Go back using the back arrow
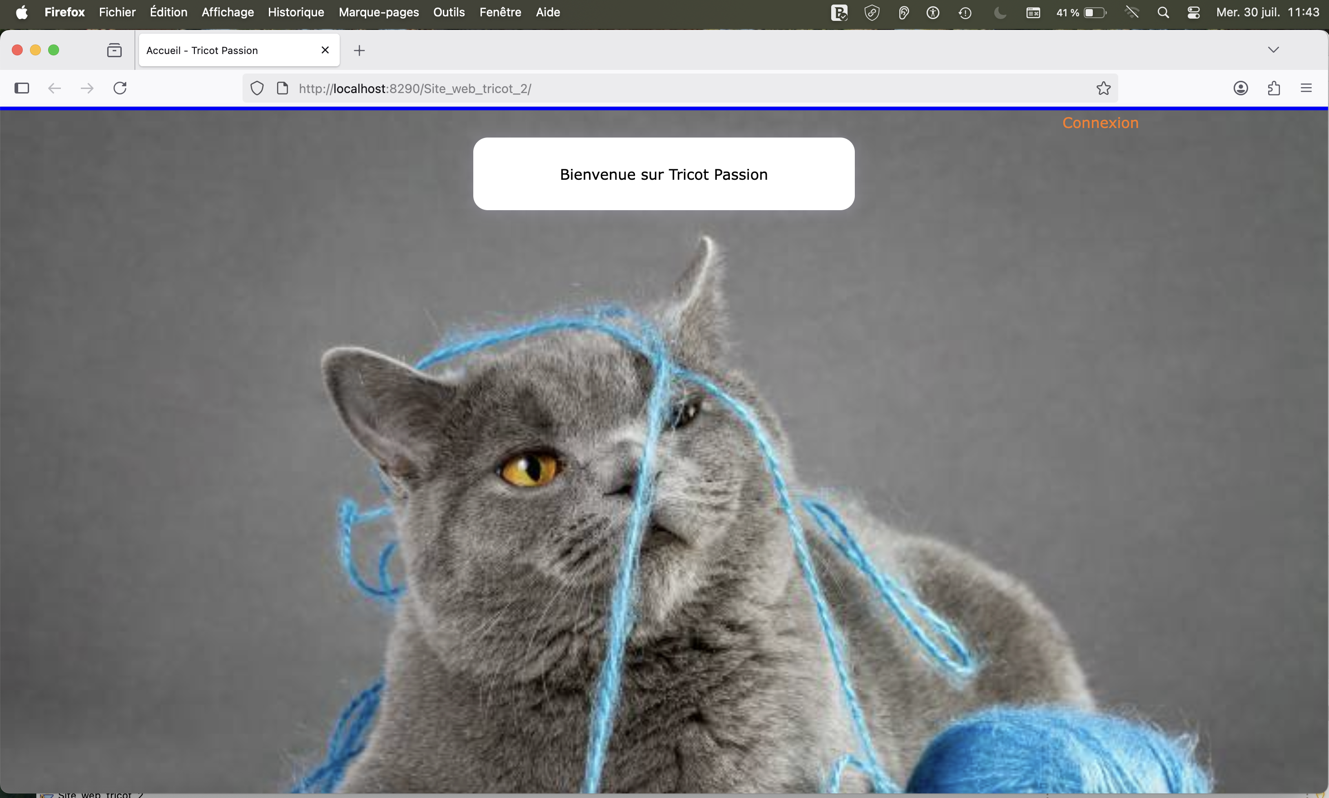This screenshot has height=798, width=1329. pos(53,88)
